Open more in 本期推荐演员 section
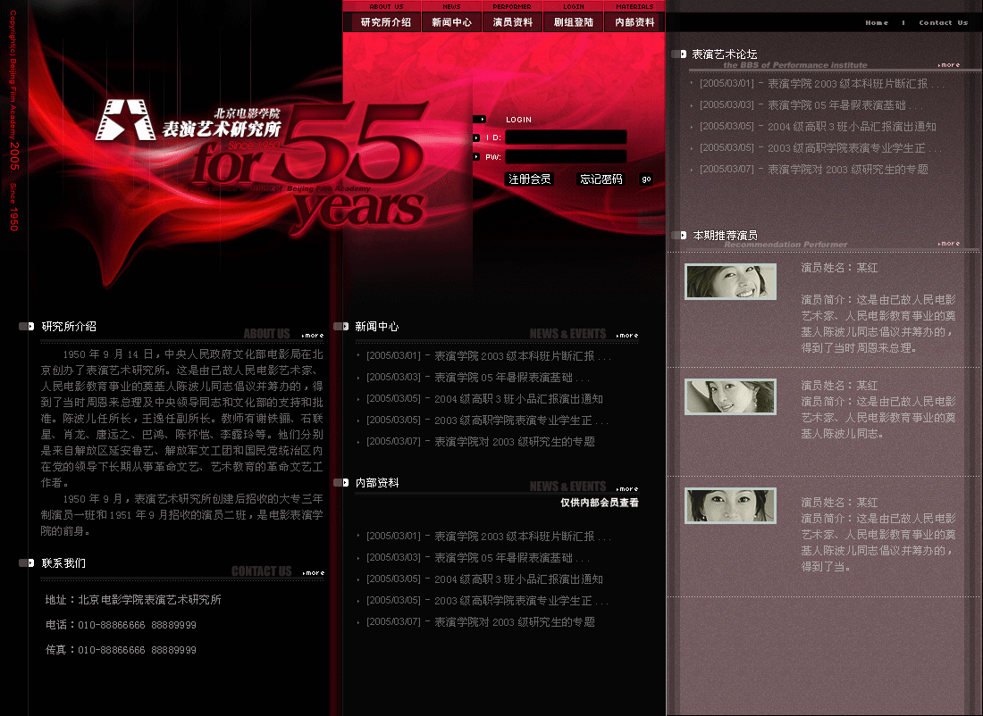The width and height of the screenshot is (983, 716). pyautogui.click(x=949, y=244)
